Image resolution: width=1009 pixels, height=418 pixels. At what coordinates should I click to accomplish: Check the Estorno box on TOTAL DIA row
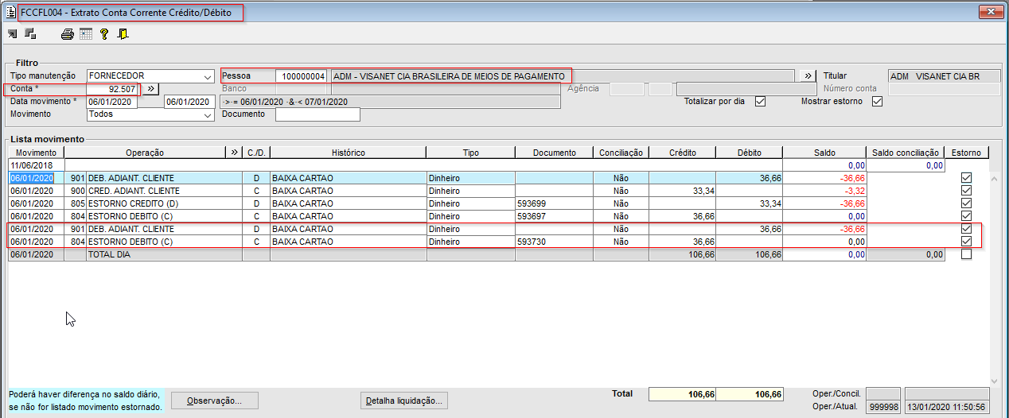(x=966, y=254)
